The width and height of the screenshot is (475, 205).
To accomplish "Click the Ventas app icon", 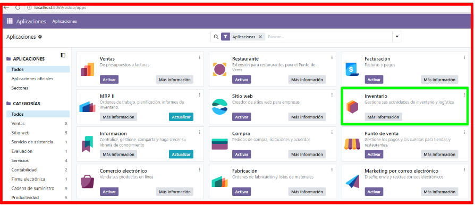I will pos(87,70).
